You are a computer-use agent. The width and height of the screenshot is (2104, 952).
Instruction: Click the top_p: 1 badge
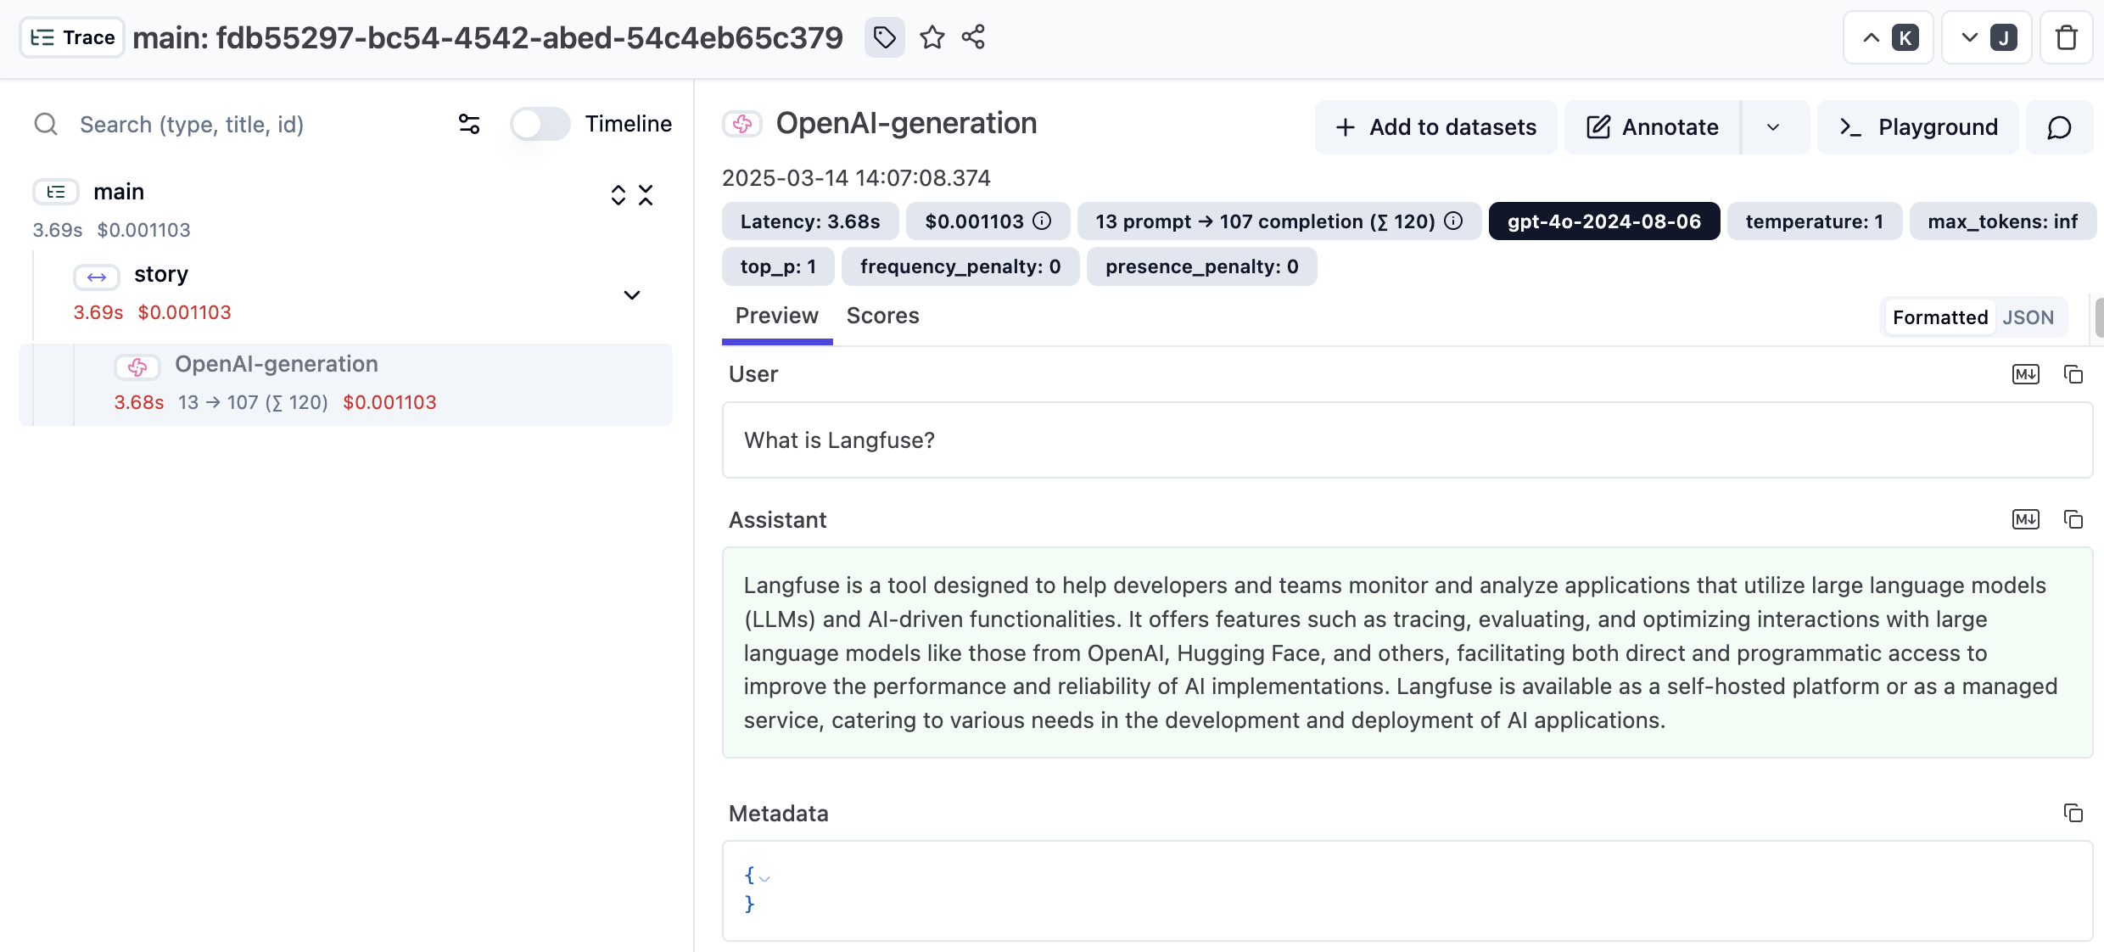[x=778, y=266]
